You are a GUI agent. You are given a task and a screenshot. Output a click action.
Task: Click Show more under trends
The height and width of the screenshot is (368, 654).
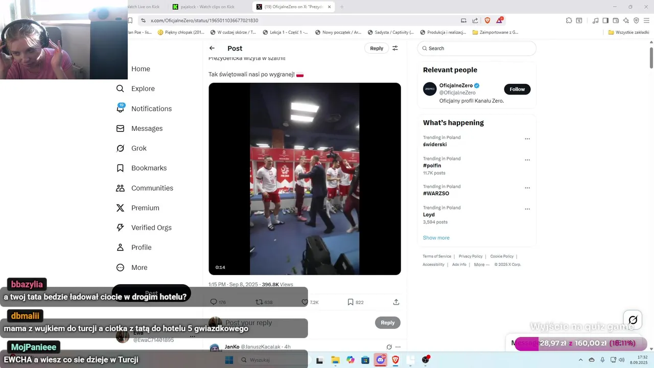point(436,238)
